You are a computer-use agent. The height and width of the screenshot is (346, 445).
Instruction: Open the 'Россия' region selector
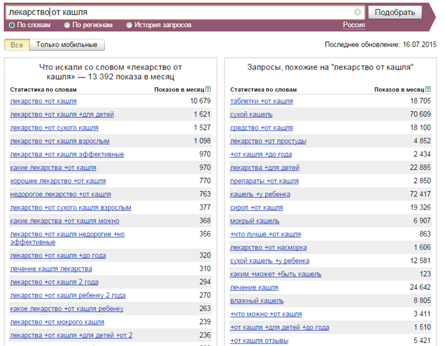[x=354, y=25]
